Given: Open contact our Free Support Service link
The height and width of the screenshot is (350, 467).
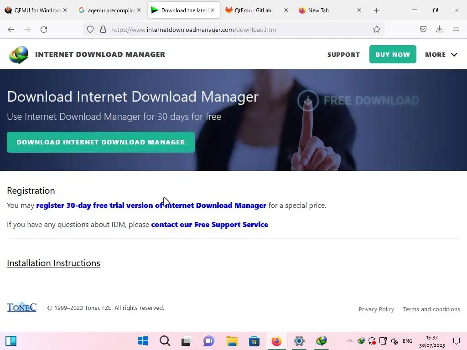Looking at the screenshot, I should tap(210, 224).
